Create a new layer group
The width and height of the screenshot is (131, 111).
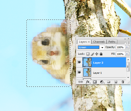[109, 82]
